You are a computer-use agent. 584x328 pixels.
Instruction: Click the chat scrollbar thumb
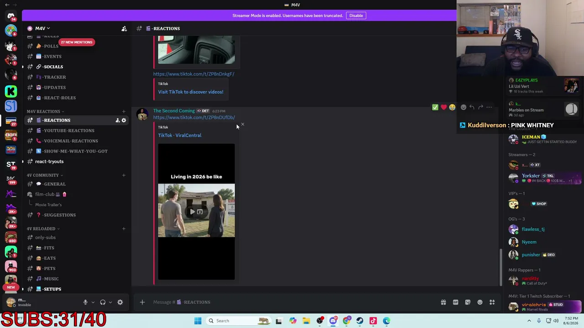(501, 267)
